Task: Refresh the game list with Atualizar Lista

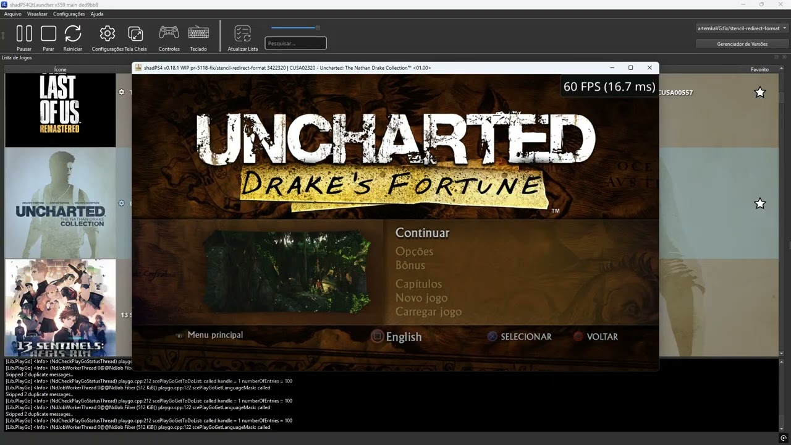Action: pyautogui.click(x=243, y=33)
